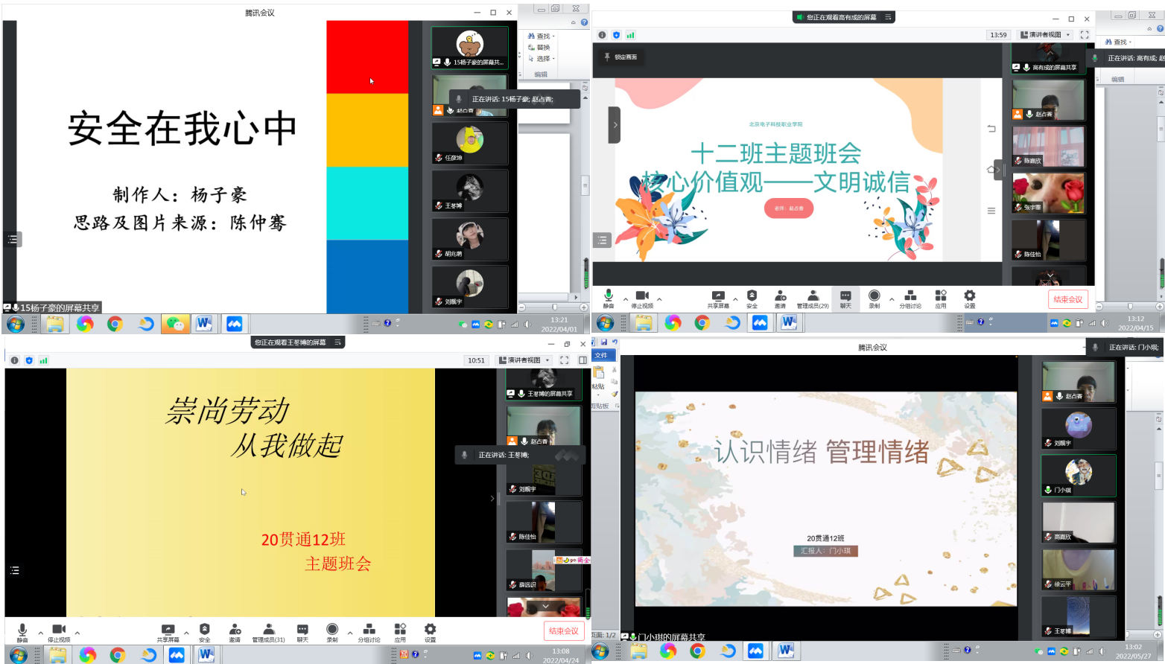1165x664 pixels.
Task: Click the 锁定画面 lock screen button
Action: [x=620, y=57]
